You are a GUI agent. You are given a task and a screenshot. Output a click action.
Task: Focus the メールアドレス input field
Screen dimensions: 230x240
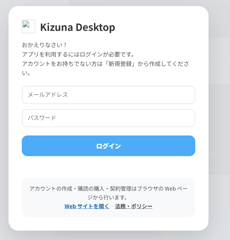tap(109, 95)
